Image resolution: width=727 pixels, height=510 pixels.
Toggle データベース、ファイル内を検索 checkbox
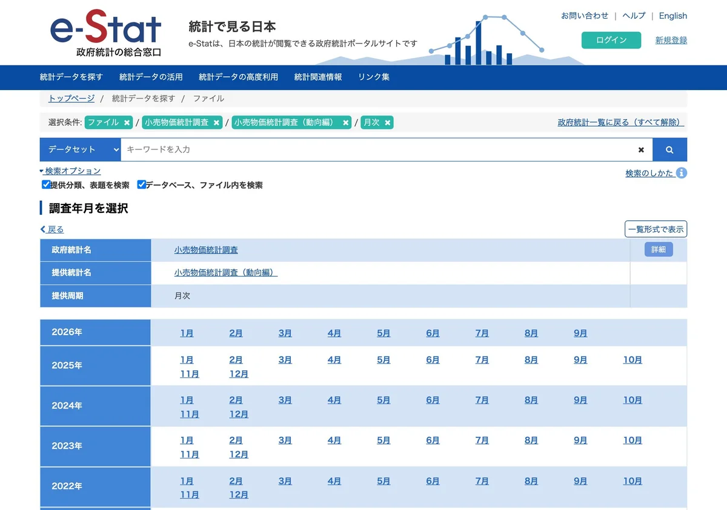click(x=141, y=185)
